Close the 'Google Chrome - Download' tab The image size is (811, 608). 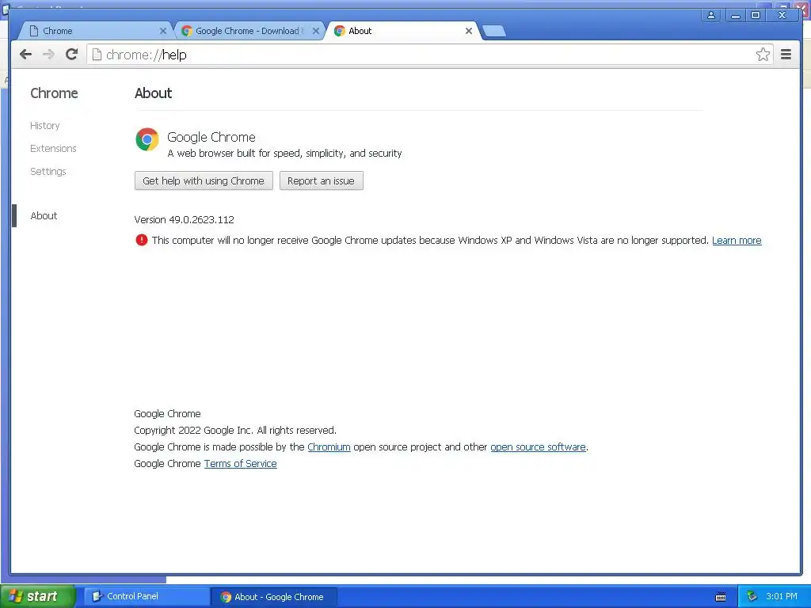click(315, 31)
